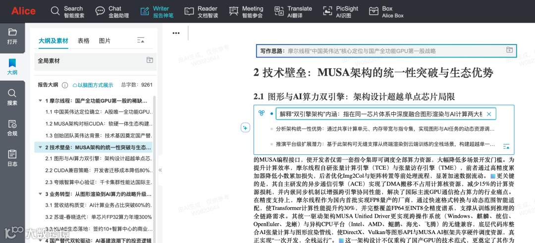The height and width of the screenshot is (243, 535).
Task: Open the three-dots more menu above document
Action: (176, 33)
